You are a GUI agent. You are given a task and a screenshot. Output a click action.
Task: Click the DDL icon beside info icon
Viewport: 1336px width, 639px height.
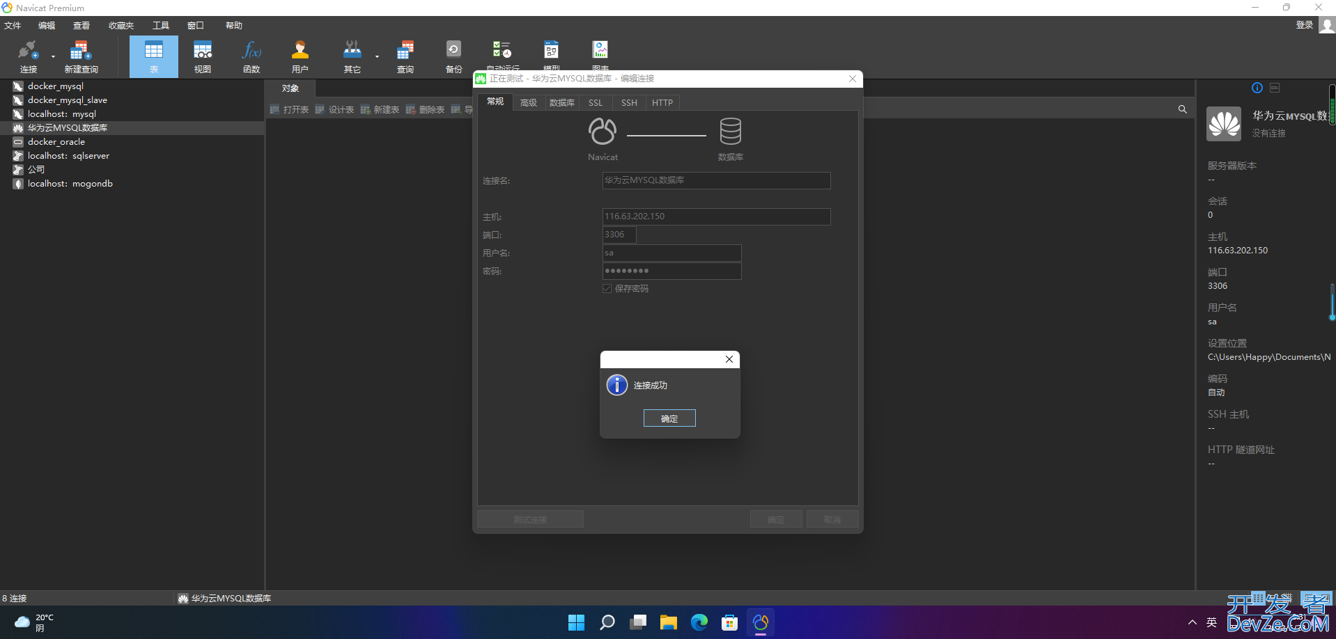point(1275,88)
